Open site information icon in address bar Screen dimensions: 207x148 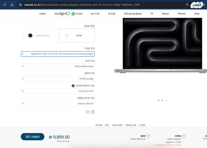coord(20,5)
